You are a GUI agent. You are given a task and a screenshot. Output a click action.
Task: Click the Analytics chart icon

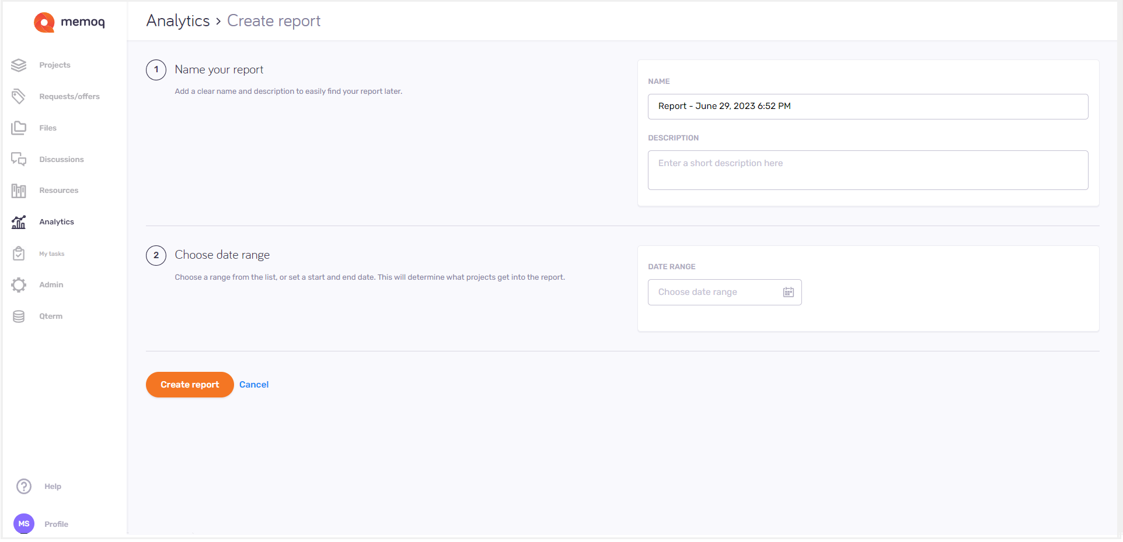pos(19,222)
